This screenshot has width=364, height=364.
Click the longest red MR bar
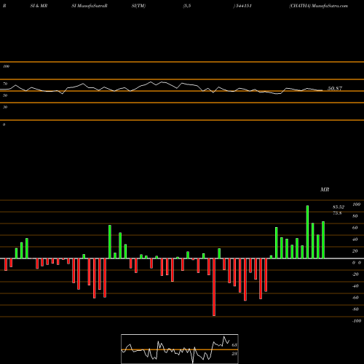click(214, 287)
